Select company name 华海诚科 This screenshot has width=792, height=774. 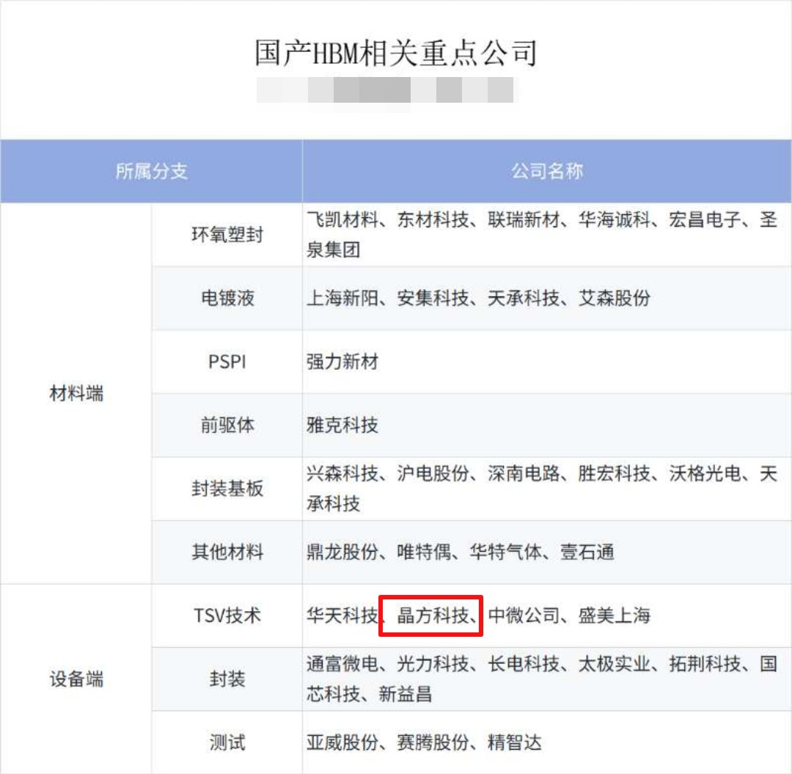coord(615,219)
